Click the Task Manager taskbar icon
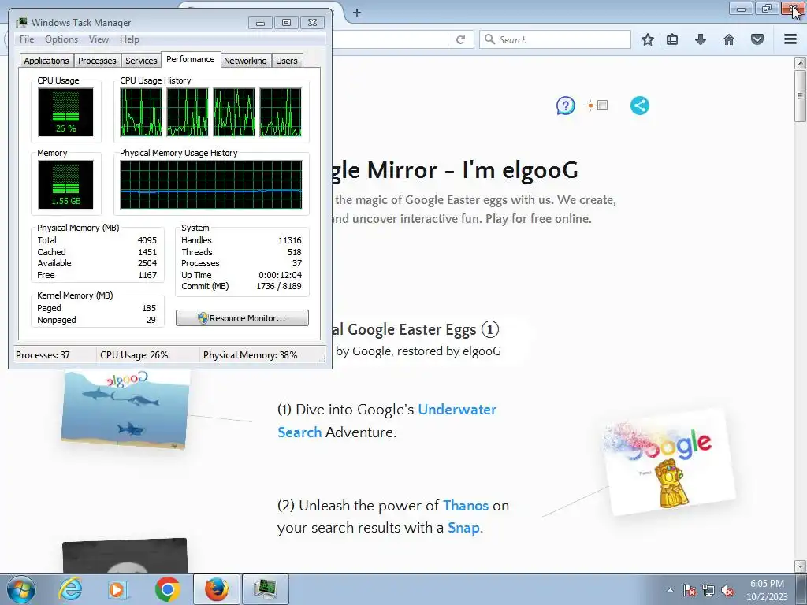807x605 pixels. pyautogui.click(x=265, y=589)
